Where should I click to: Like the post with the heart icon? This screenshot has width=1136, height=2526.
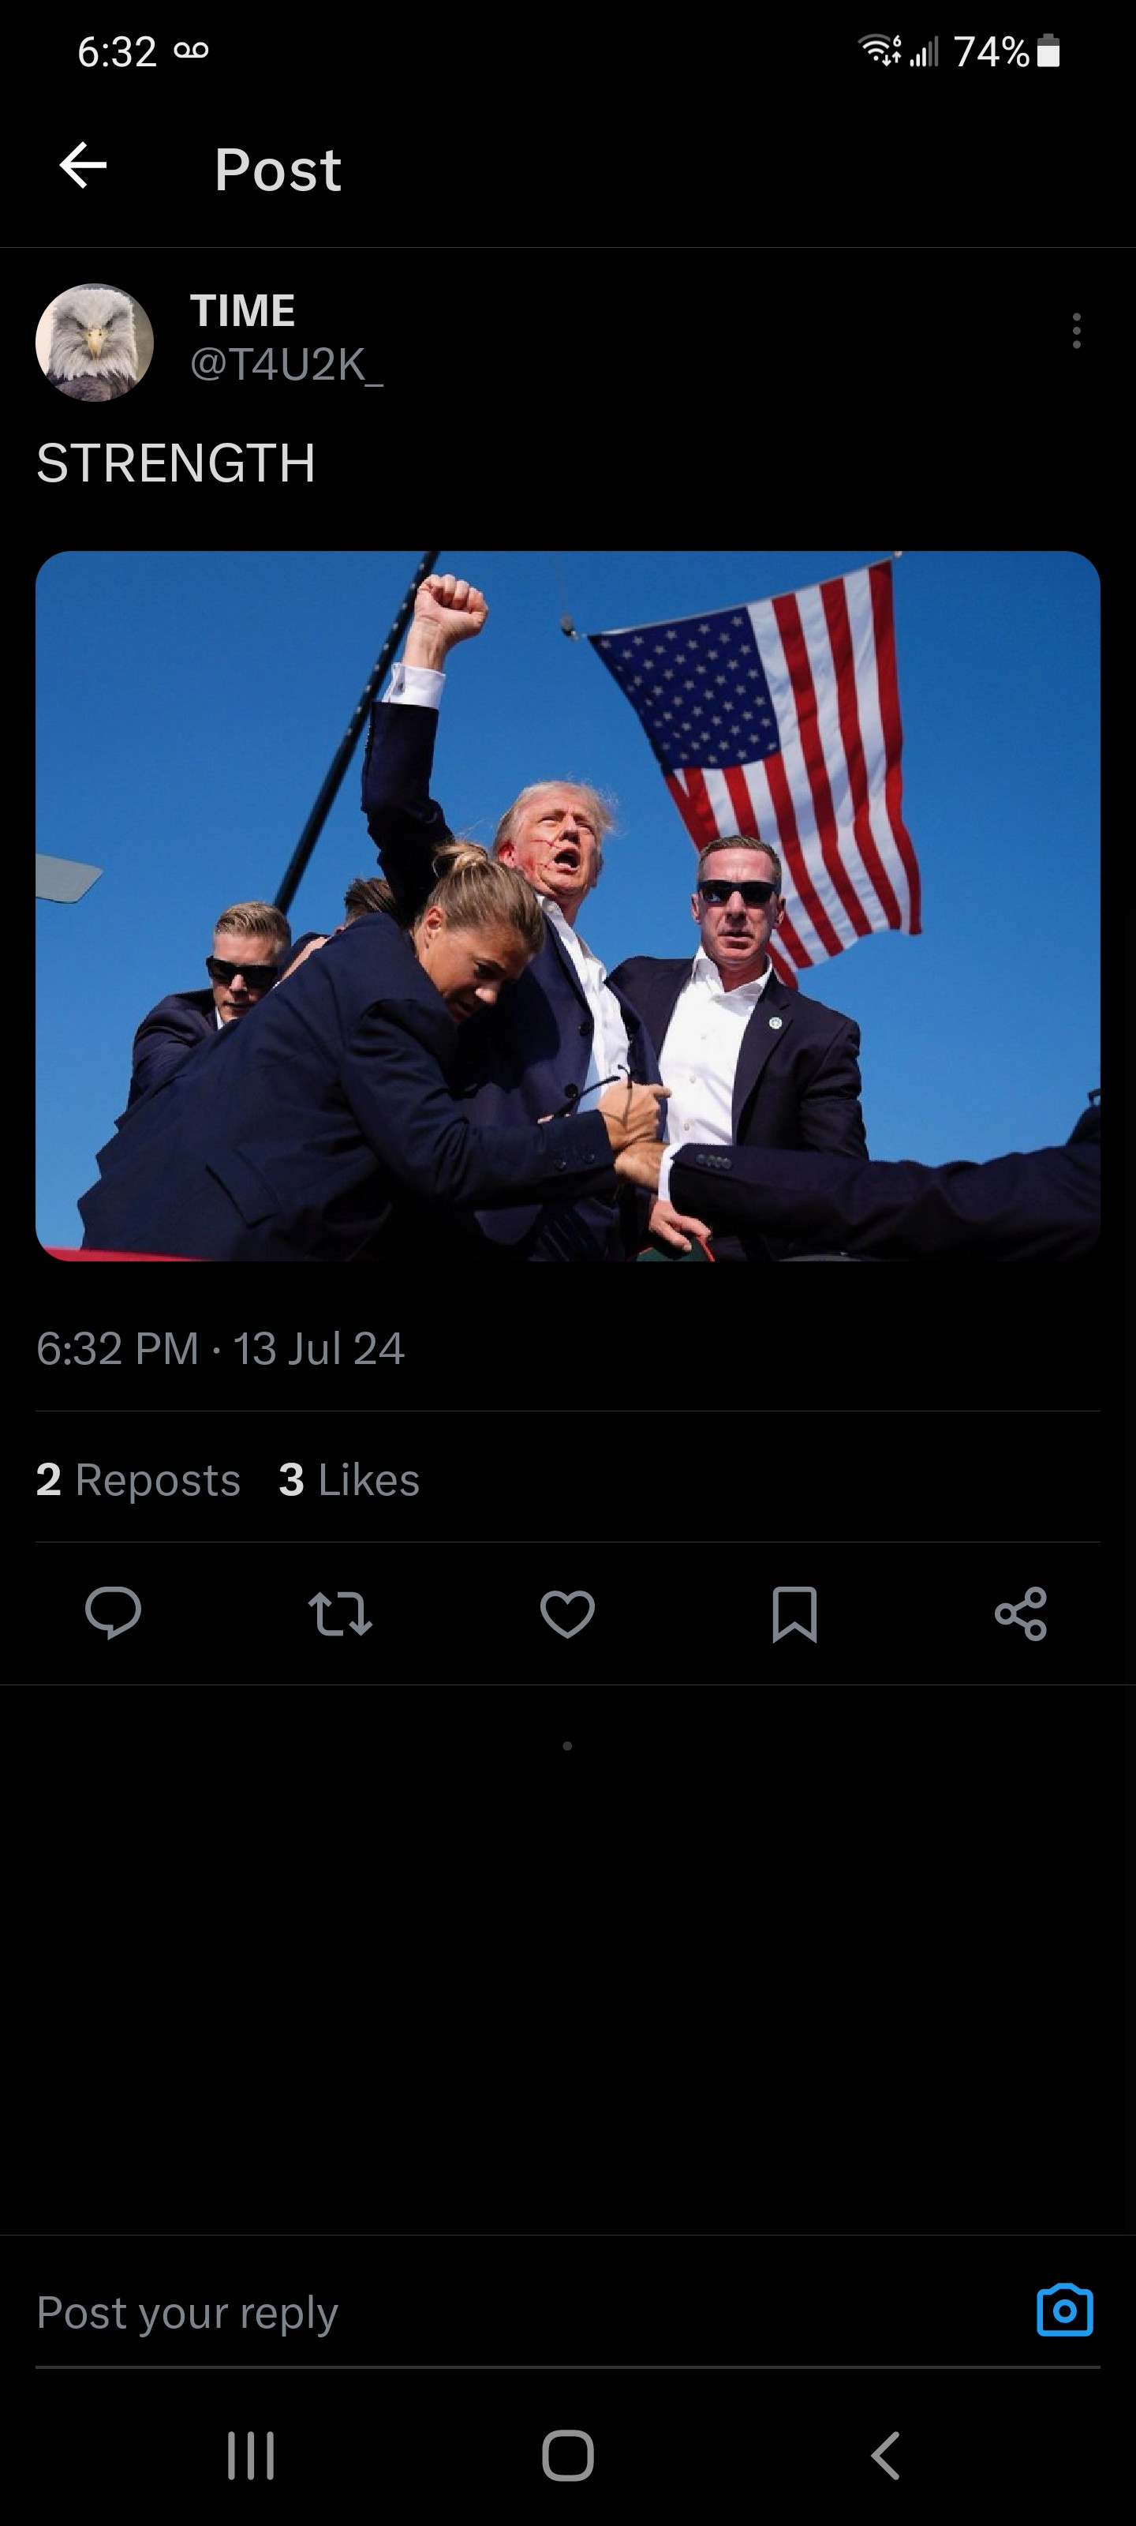(x=567, y=1613)
